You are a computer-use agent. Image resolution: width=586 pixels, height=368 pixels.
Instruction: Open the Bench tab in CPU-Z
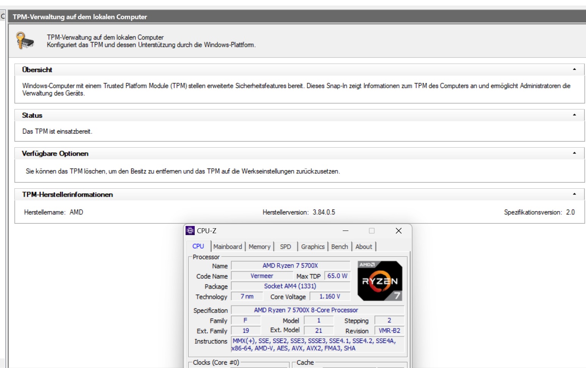[x=339, y=246]
